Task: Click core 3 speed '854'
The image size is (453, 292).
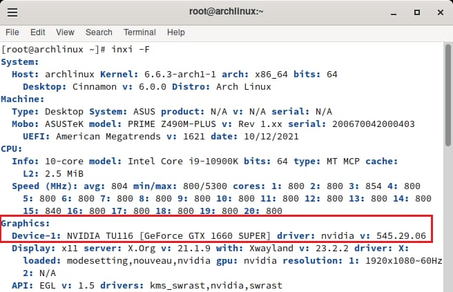Action: point(374,186)
